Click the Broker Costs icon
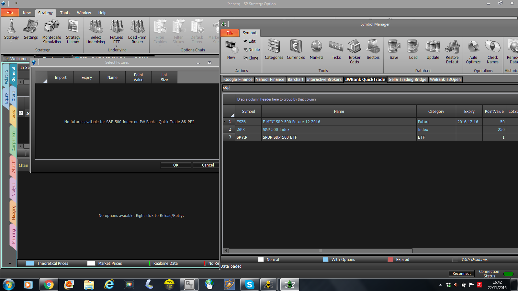This screenshot has width=518, height=291. click(x=354, y=46)
